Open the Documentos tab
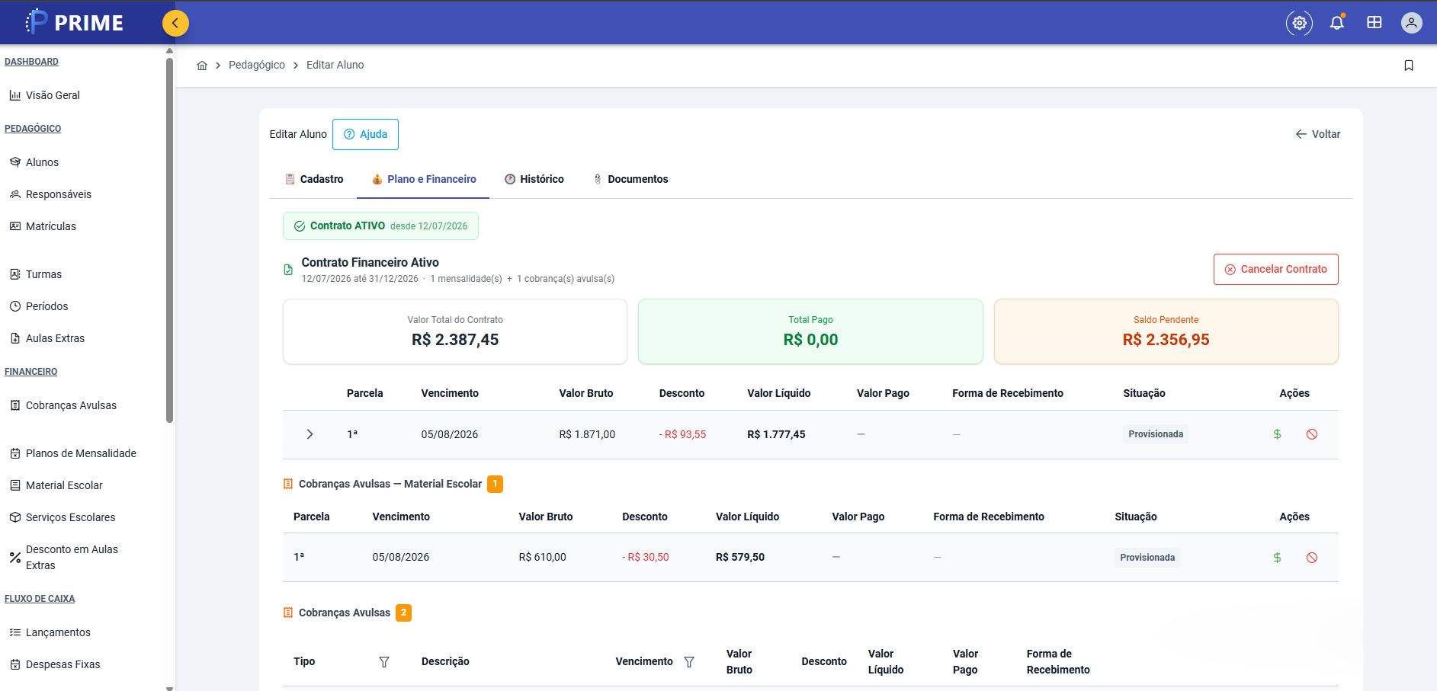Screen dimensions: 1437x691 tap(630, 179)
